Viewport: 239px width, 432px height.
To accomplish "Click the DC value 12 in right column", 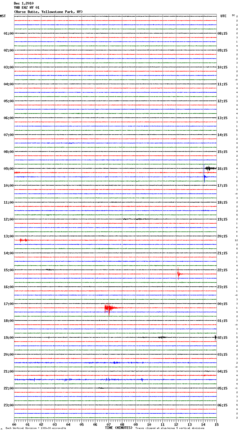I will tap(236, 240).
